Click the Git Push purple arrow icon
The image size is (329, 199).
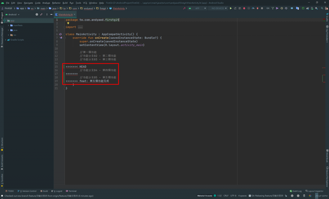pyautogui.click(x=277, y=8)
